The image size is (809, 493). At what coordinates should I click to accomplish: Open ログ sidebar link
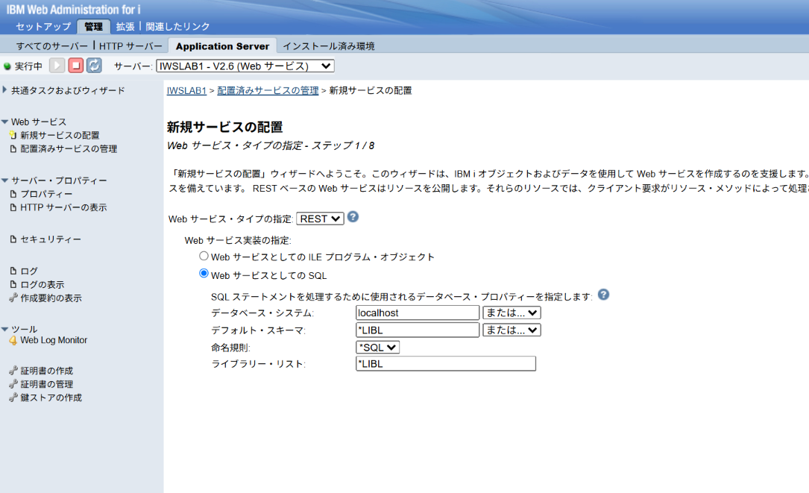coord(29,271)
